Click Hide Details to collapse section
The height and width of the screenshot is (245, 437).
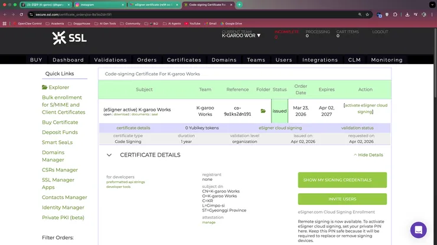coord(368,155)
